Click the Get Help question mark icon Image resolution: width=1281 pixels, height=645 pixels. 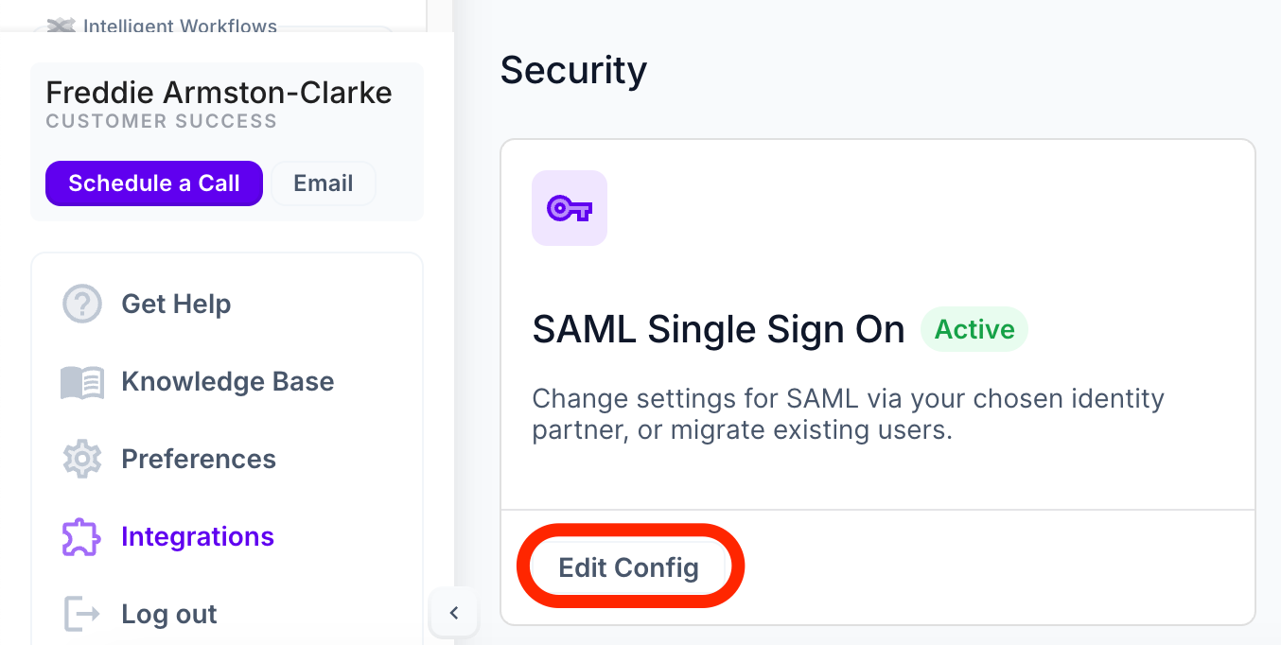[82, 305]
